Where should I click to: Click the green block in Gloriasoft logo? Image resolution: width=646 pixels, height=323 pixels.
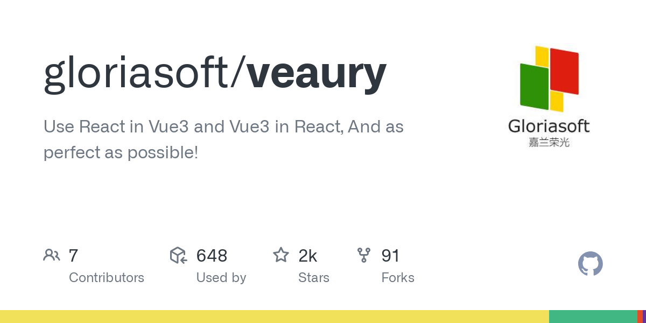click(534, 86)
